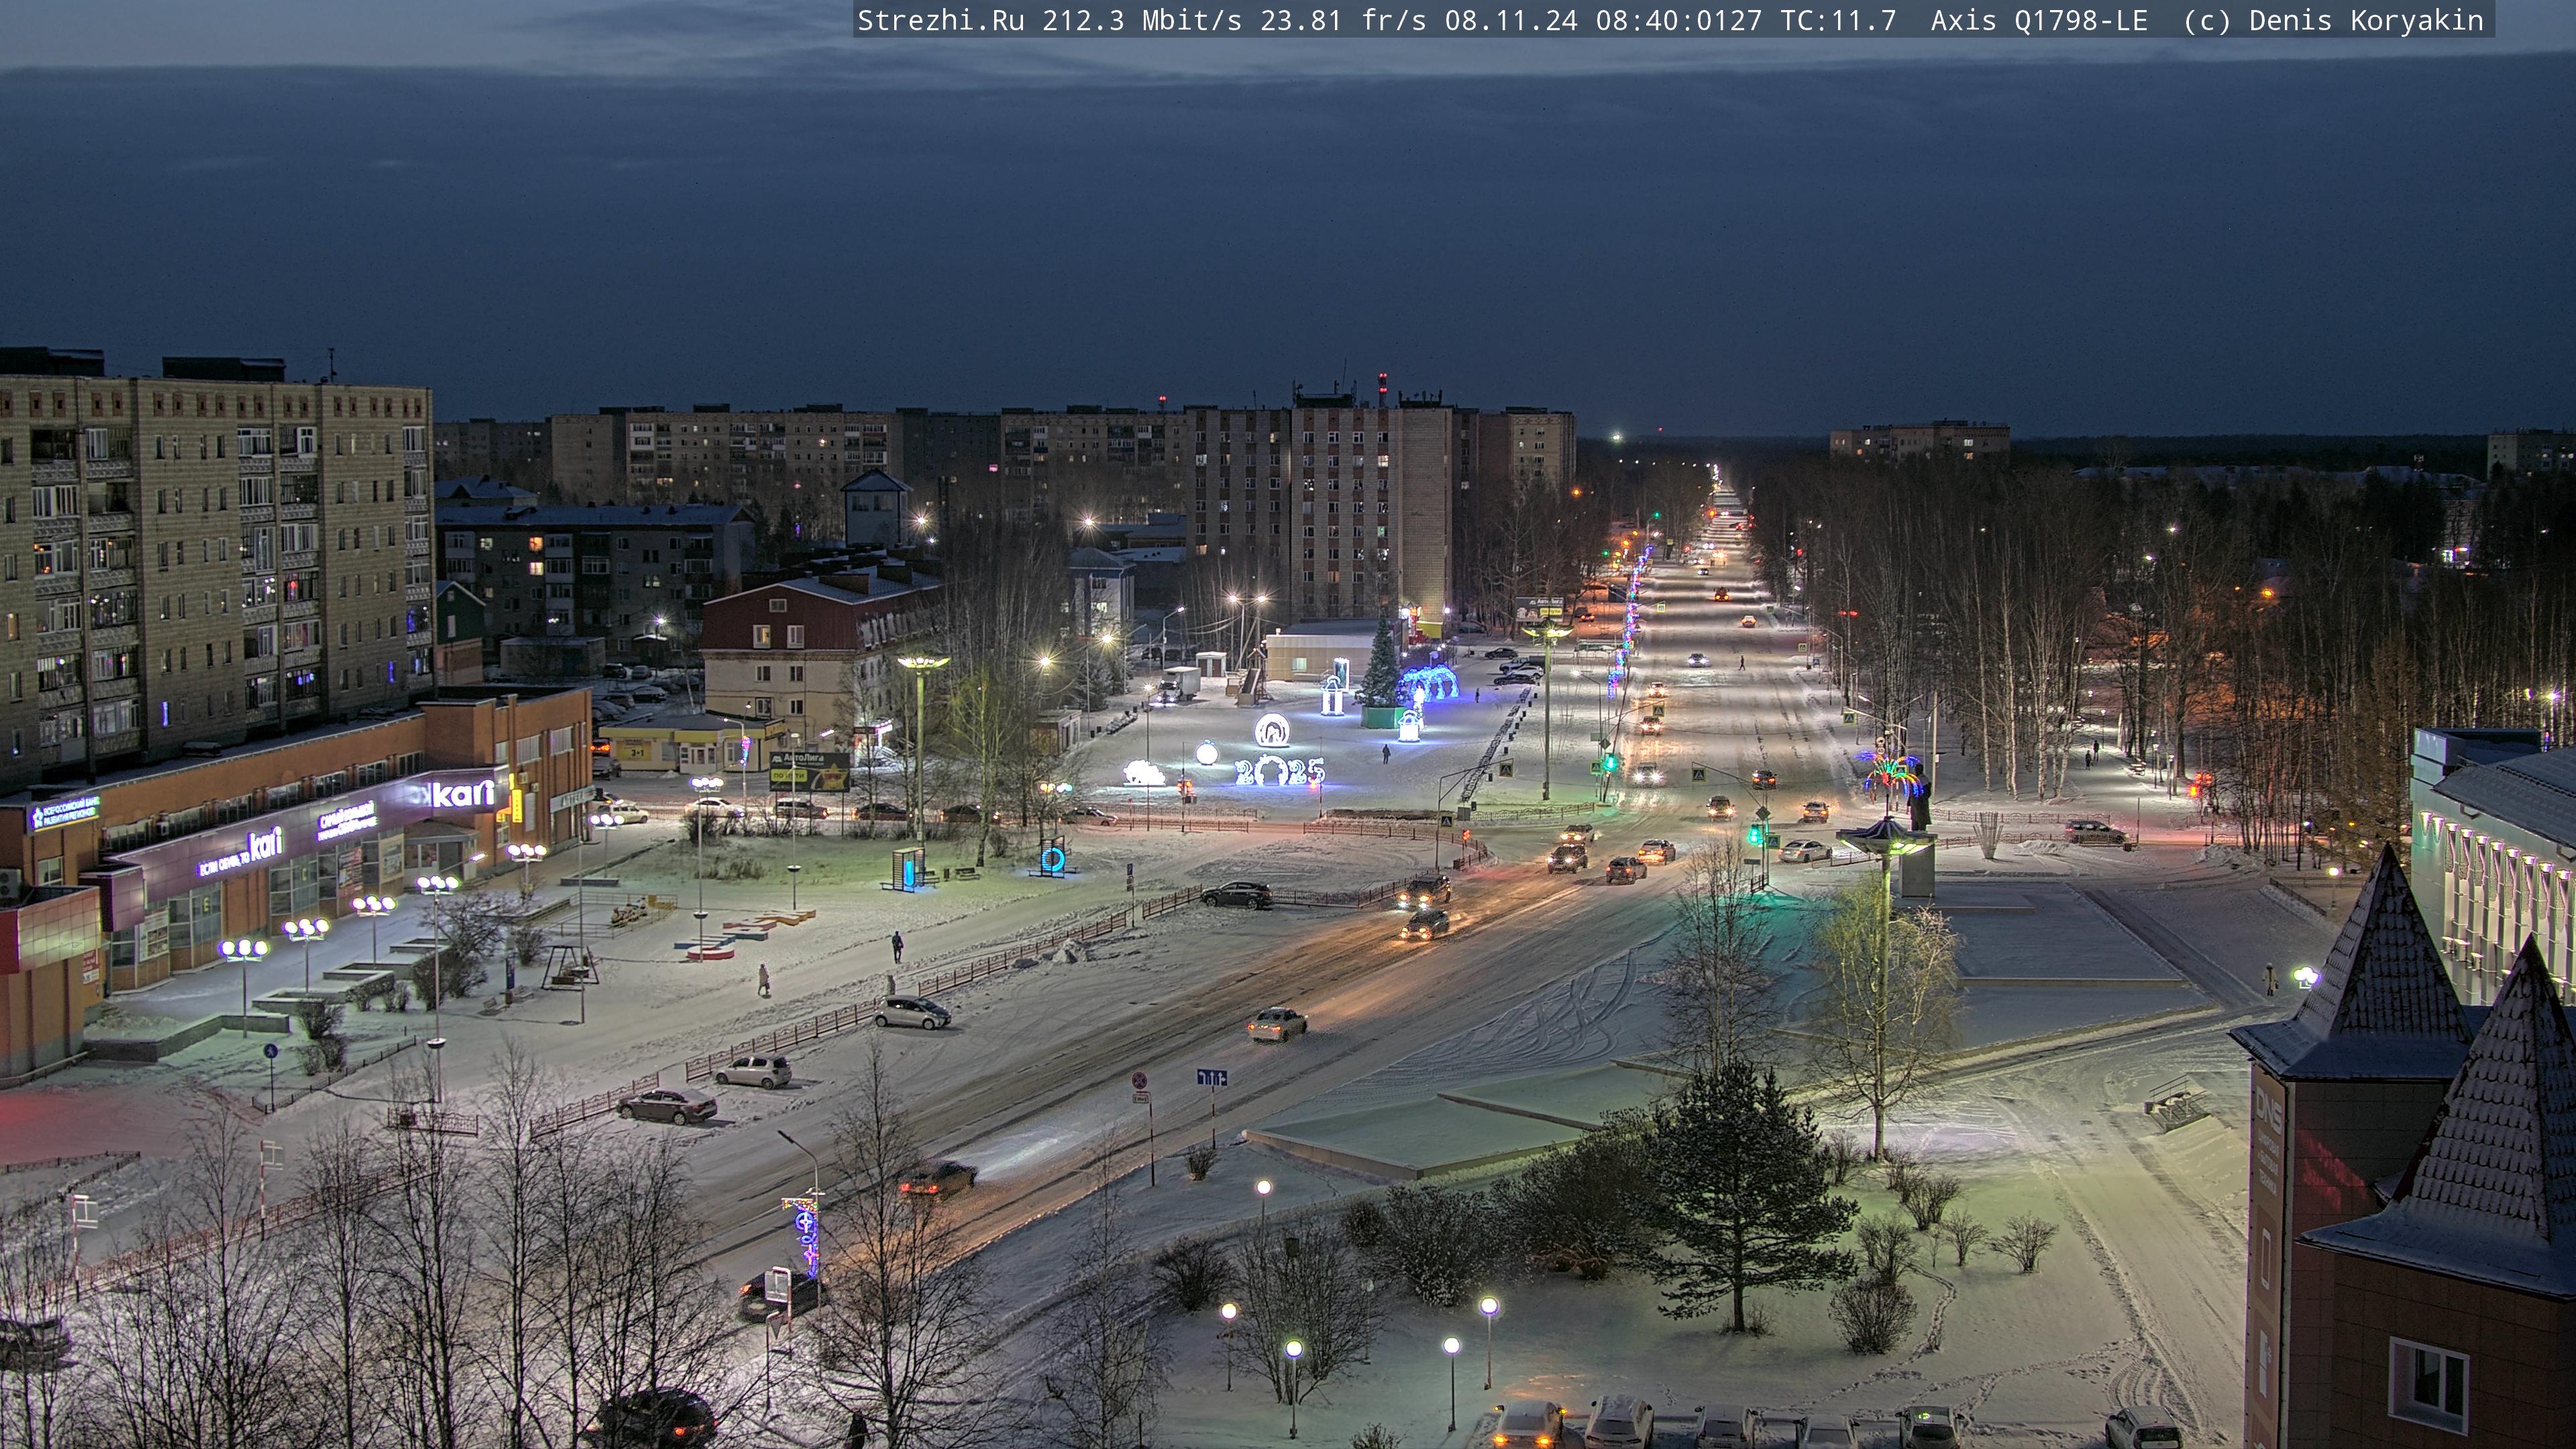The height and width of the screenshot is (1449, 2576).
Task: Click the 'Strezhi.Ru' overlay text
Action: (941, 20)
